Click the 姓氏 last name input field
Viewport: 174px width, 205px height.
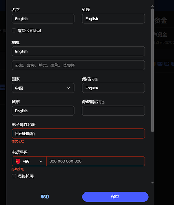113,18
